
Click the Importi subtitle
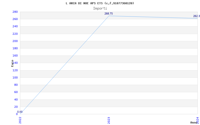click(x=100, y=8)
